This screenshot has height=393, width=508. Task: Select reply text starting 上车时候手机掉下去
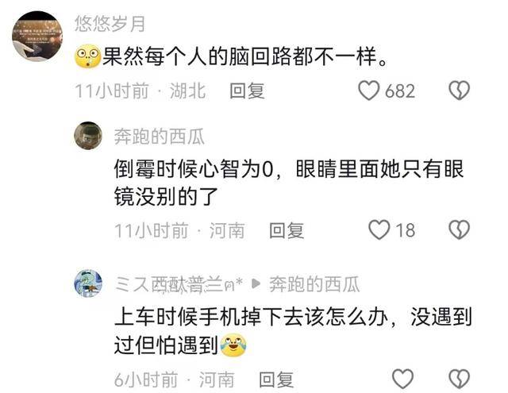[x=293, y=331]
